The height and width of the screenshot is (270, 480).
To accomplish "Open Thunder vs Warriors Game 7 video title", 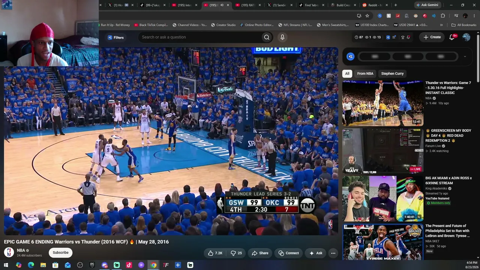I will coord(448,88).
